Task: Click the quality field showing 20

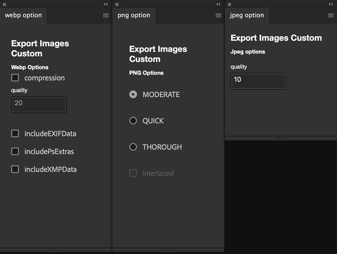Action: pos(39,105)
